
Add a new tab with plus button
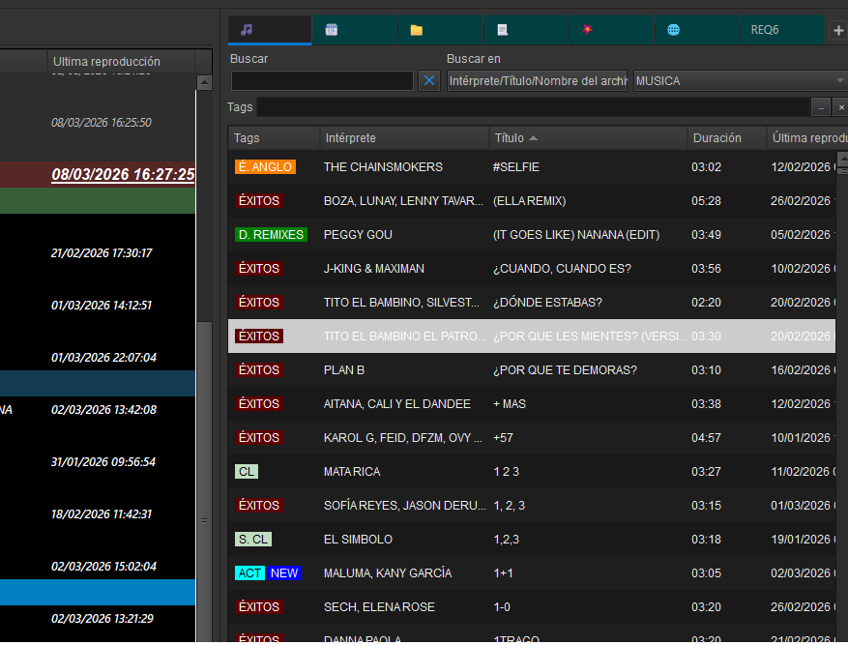tap(838, 30)
